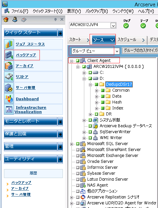The width and height of the screenshot is (158, 208).
Task: Expand the Microsoft SQL Server node
Action: pyautogui.click(x=71, y=144)
